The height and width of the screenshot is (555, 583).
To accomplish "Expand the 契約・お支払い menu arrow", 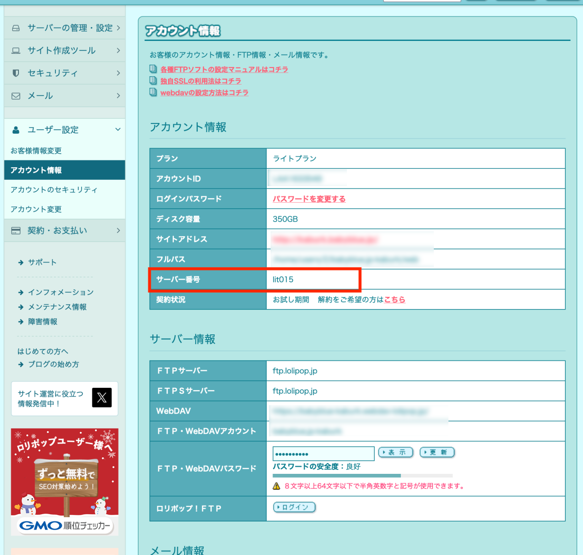I will click(118, 230).
